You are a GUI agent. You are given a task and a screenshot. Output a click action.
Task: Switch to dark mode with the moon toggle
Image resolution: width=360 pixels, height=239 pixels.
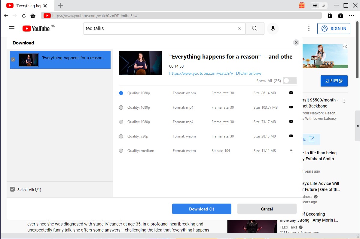323,5
